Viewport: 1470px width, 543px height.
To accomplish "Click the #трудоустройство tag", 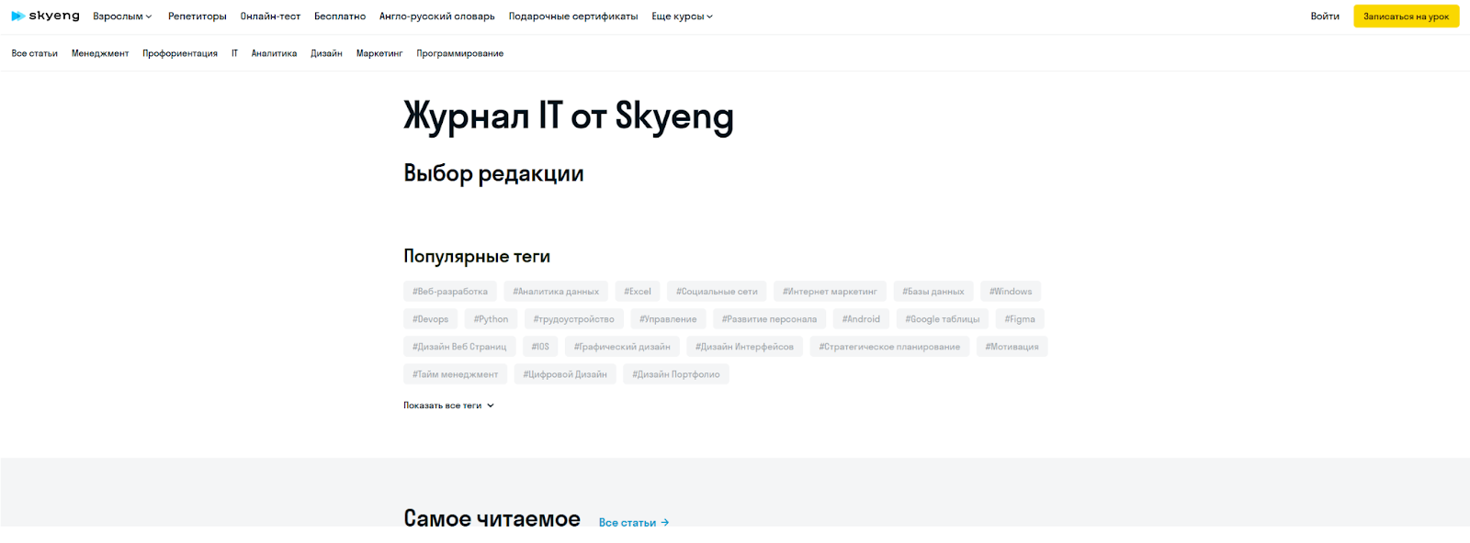I will click(574, 319).
